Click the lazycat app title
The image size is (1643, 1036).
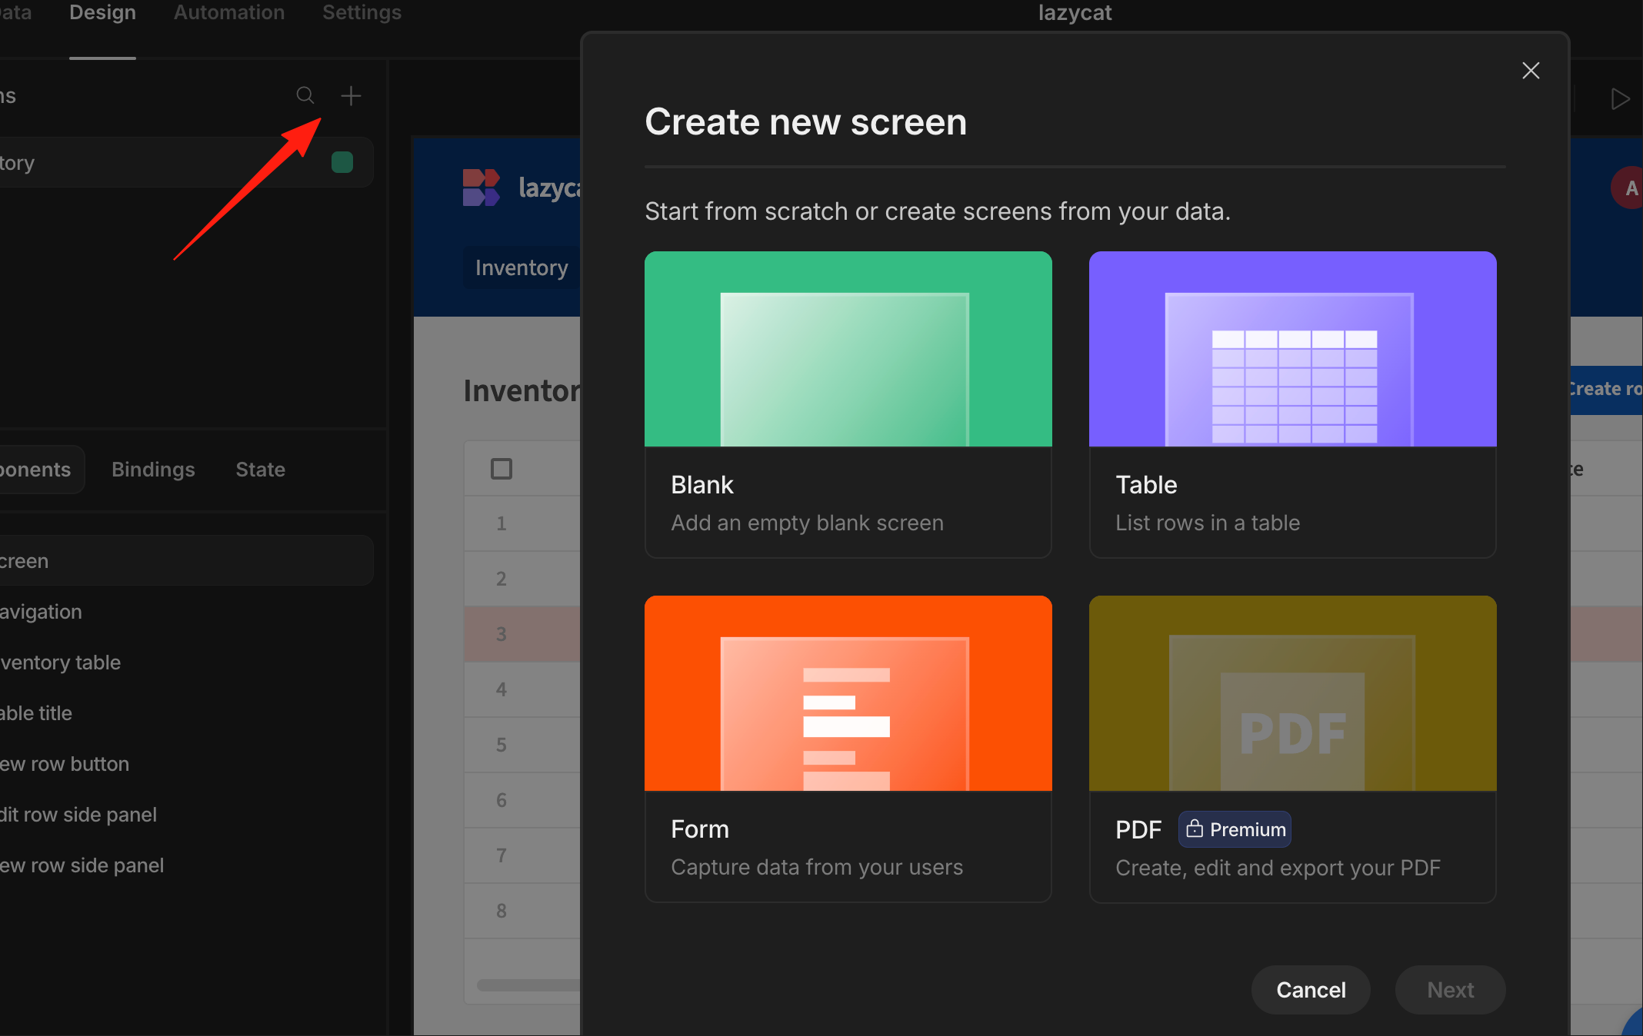click(1075, 12)
